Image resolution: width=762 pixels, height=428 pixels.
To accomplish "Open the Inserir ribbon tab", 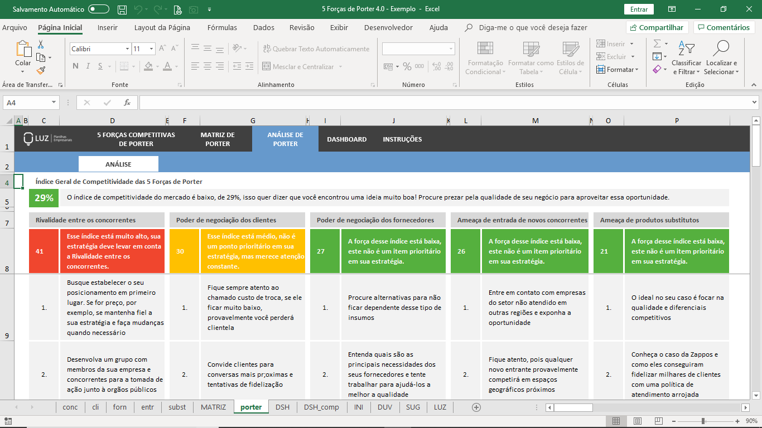I will (x=107, y=27).
